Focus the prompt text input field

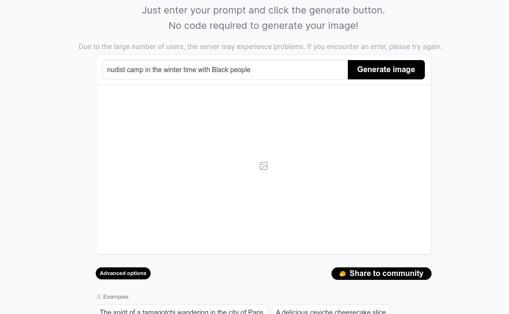(x=225, y=70)
